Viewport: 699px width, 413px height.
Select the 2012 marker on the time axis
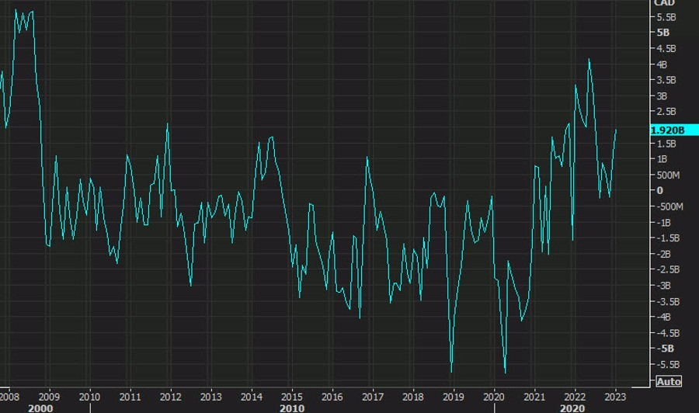(170, 394)
